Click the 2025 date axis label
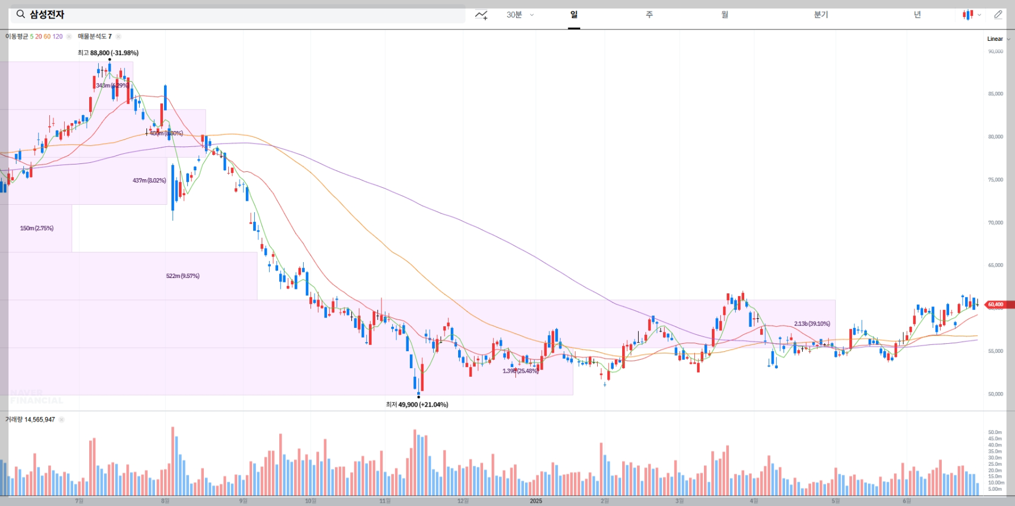The width and height of the screenshot is (1015, 506). [x=536, y=501]
